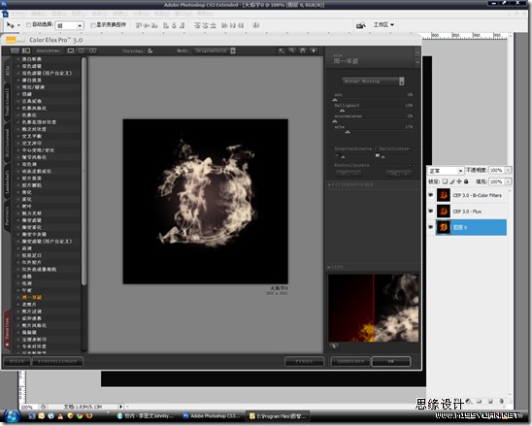
Task: Click the align right edges icon
Action: coord(183,25)
